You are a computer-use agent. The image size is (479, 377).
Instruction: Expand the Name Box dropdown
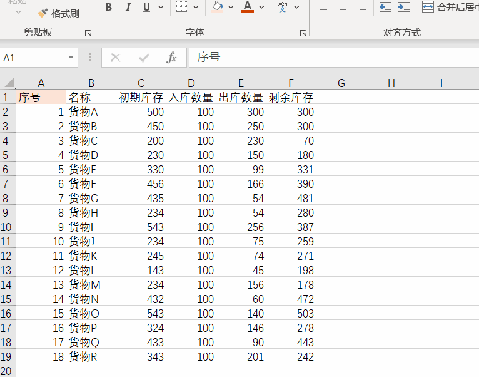point(71,58)
